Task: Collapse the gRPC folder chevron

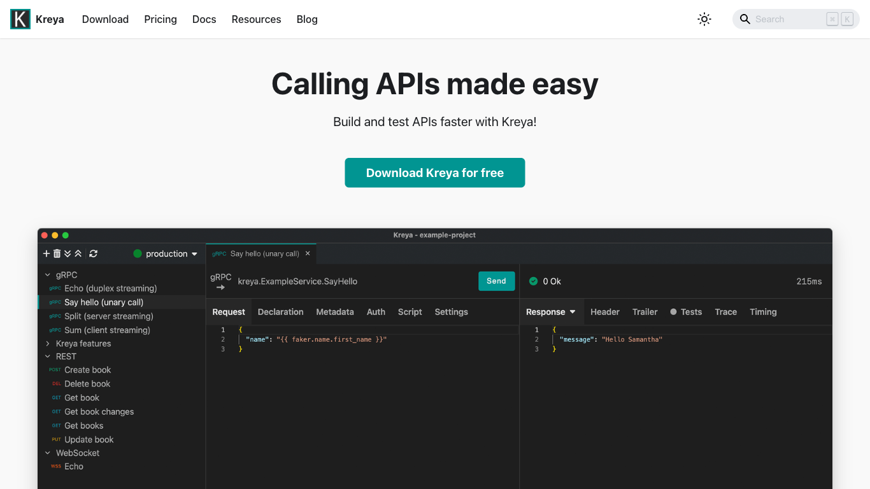Action: coord(48,275)
